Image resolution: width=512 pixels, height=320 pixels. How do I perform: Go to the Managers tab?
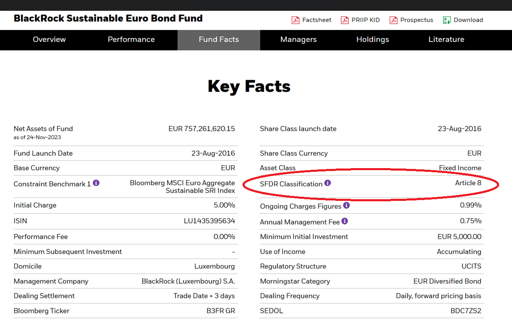point(299,40)
